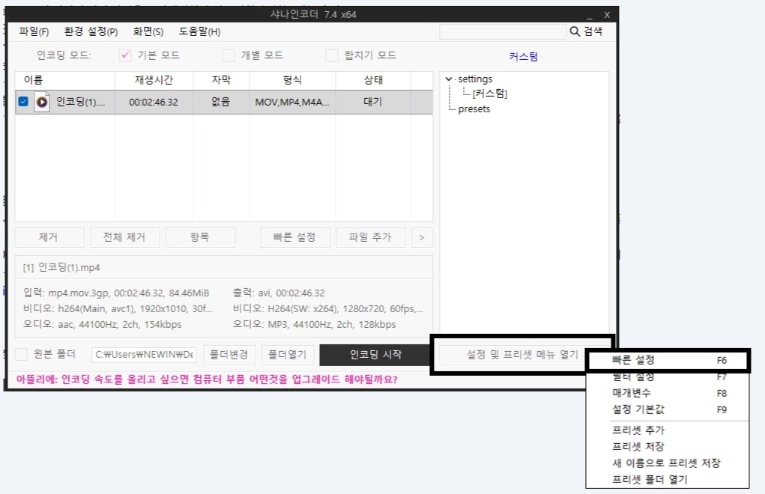Click the 항목 button
765x494 pixels.
coord(200,237)
